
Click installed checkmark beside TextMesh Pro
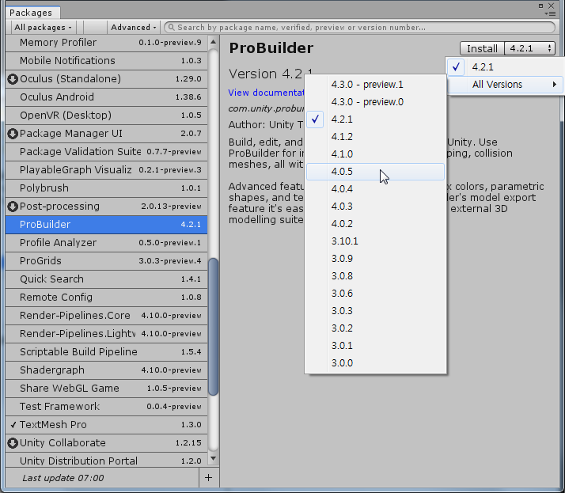(13, 425)
